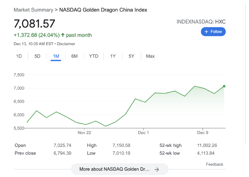
Task: Select the 1M range tab
Action: pos(56,56)
